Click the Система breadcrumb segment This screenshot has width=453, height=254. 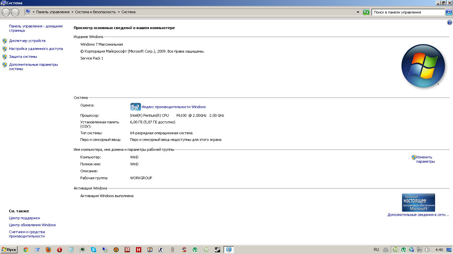coord(129,12)
